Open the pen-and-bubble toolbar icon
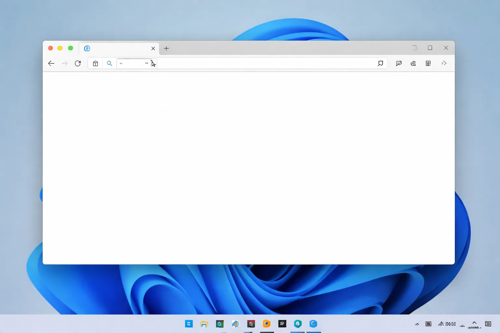 tap(399, 63)
